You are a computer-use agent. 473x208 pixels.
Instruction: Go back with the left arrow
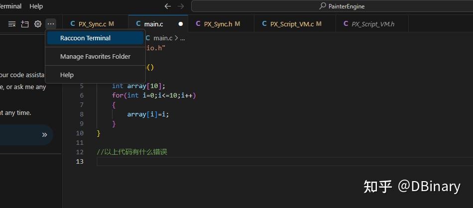(x=168, y=6)
